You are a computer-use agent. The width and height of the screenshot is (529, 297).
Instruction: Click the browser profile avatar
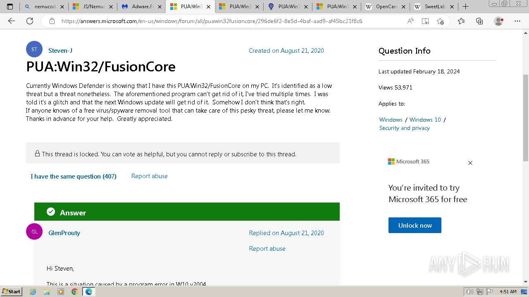pyautogui.click(x=498, y=21)
